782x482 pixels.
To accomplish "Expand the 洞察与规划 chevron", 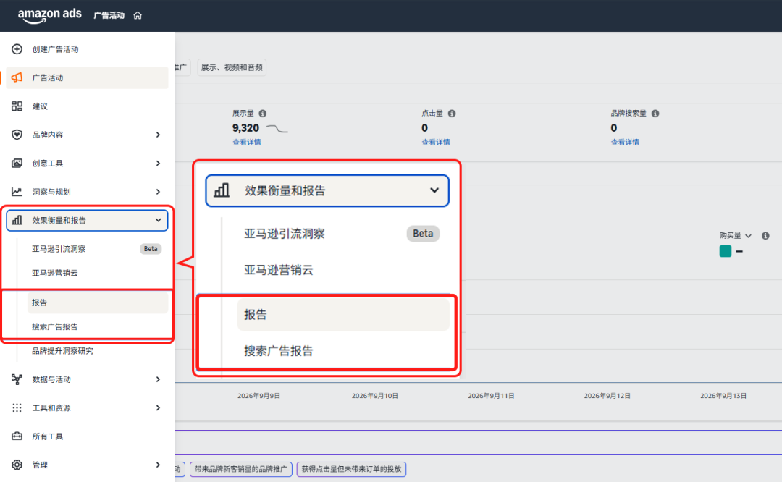I will [158, 191].
